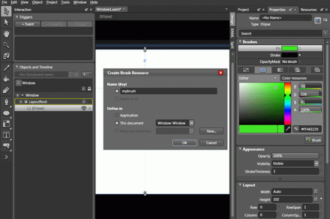Toggle the lock icon in Window header
This screenshot has width=330, height=219.
click(89, 89)
